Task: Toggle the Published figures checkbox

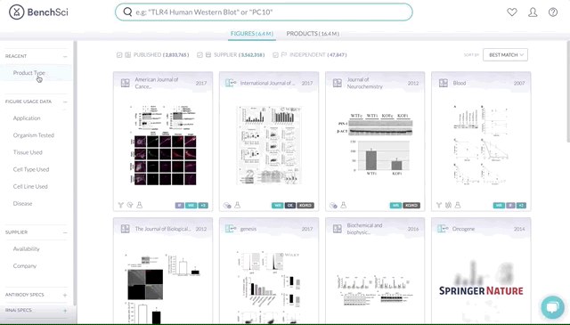Action: pyautogui.click(x=119, y=55)
